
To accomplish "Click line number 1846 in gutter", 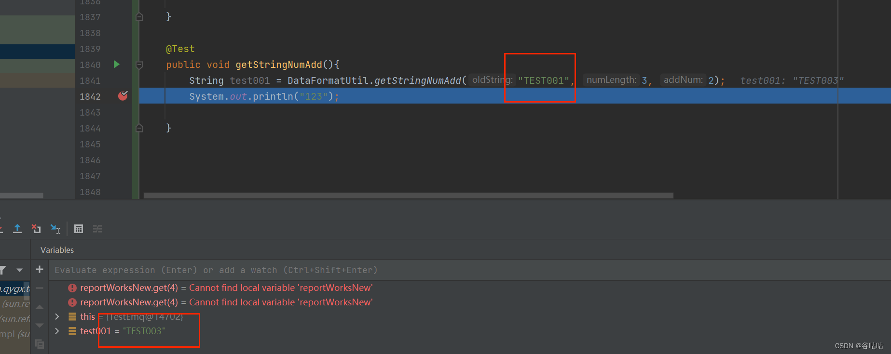I will coord(90,160).
